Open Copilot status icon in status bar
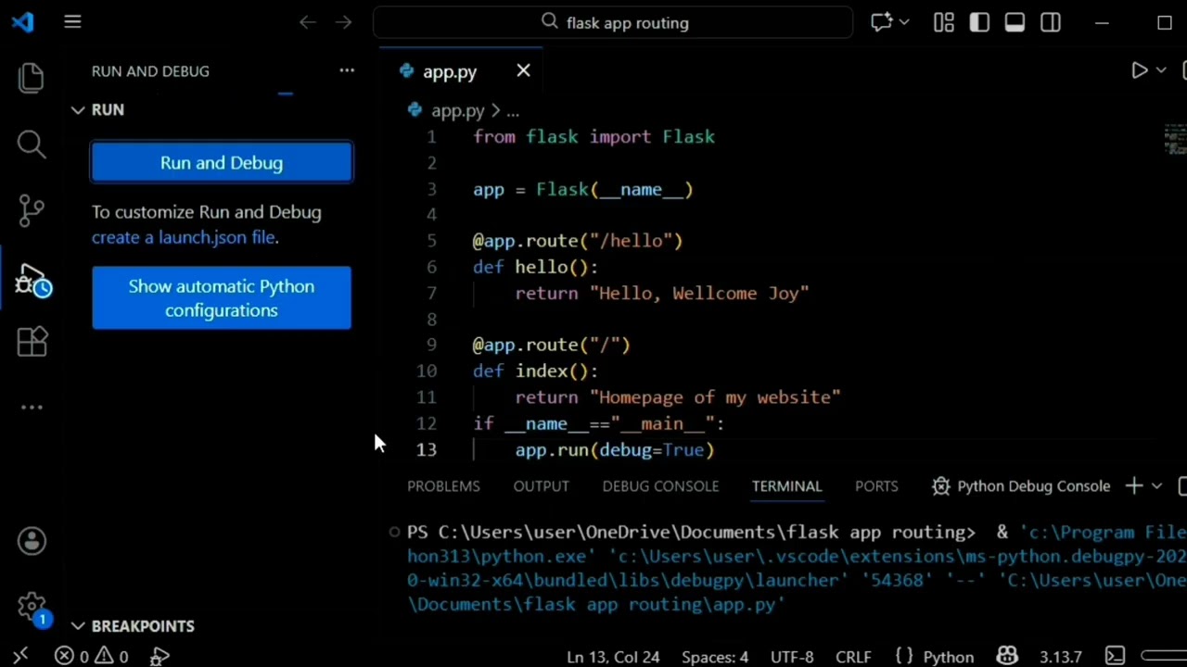1187x667 pixels. (x=1007, y=657)
